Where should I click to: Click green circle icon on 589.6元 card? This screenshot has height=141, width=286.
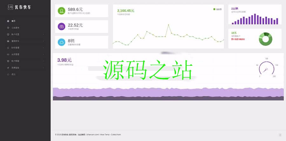[x=61, y=11]
